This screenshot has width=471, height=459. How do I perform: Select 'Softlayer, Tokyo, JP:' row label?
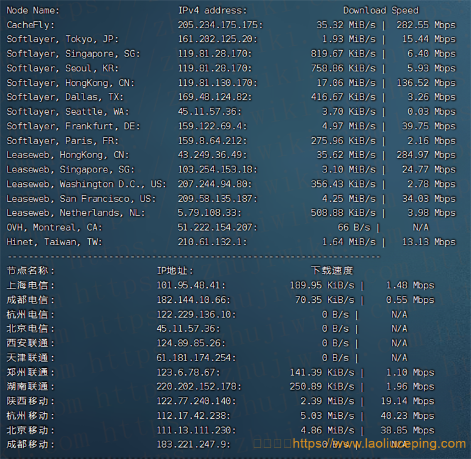pyautogui.click(x=63, y=40)
